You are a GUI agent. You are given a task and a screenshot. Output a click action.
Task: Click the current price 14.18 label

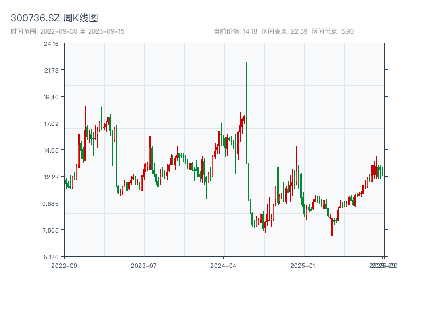235,31
